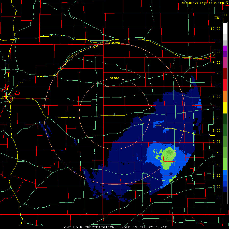
Task: Select the 3.50 legend value
Action: pyautogui.click(x=217, y=74)
